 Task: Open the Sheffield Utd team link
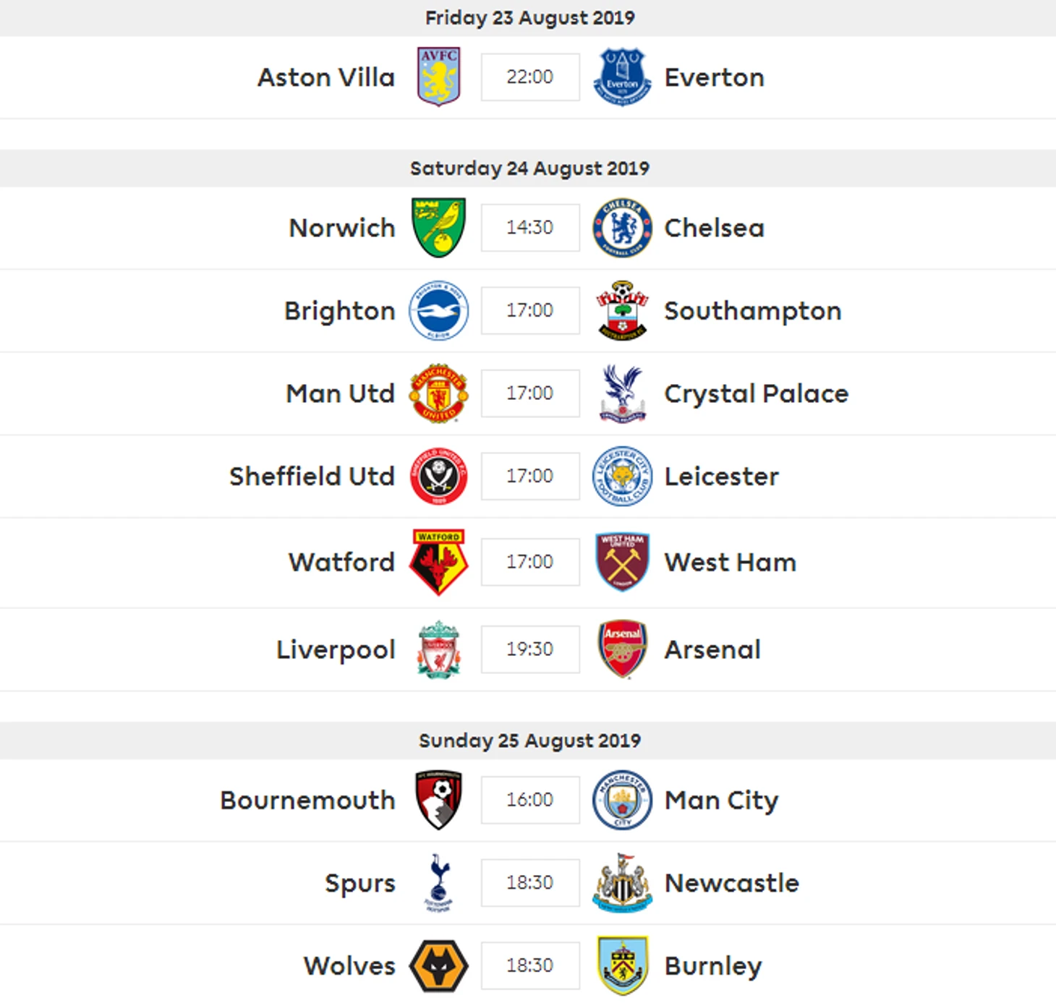coord(312,477)
